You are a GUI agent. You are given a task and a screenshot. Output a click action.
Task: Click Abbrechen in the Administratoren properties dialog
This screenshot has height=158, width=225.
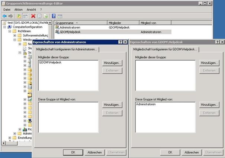coord(94,152)
